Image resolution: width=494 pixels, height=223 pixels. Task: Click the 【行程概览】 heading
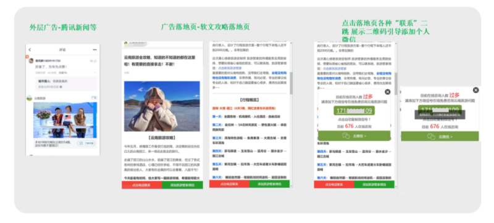[x=249, y=100]
